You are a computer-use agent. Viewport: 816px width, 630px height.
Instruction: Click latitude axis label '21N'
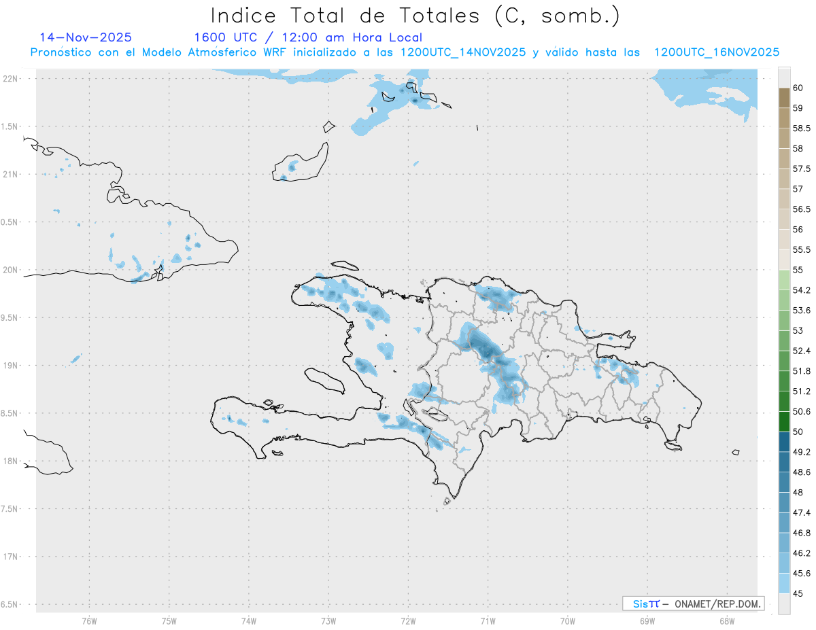coord(11,174)
